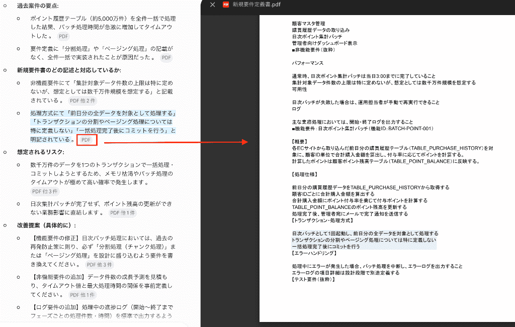Click the 改善提案（具体的に） heading
Image resolution: width=515 pixels, height=327 pixels.
coord(47,226)
